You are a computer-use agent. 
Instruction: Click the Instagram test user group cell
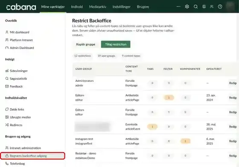tap(84, 141)
